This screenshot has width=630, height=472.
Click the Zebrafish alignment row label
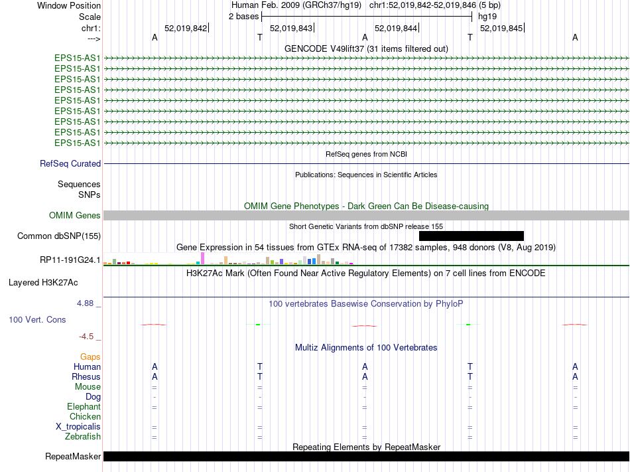click(83, 436)
